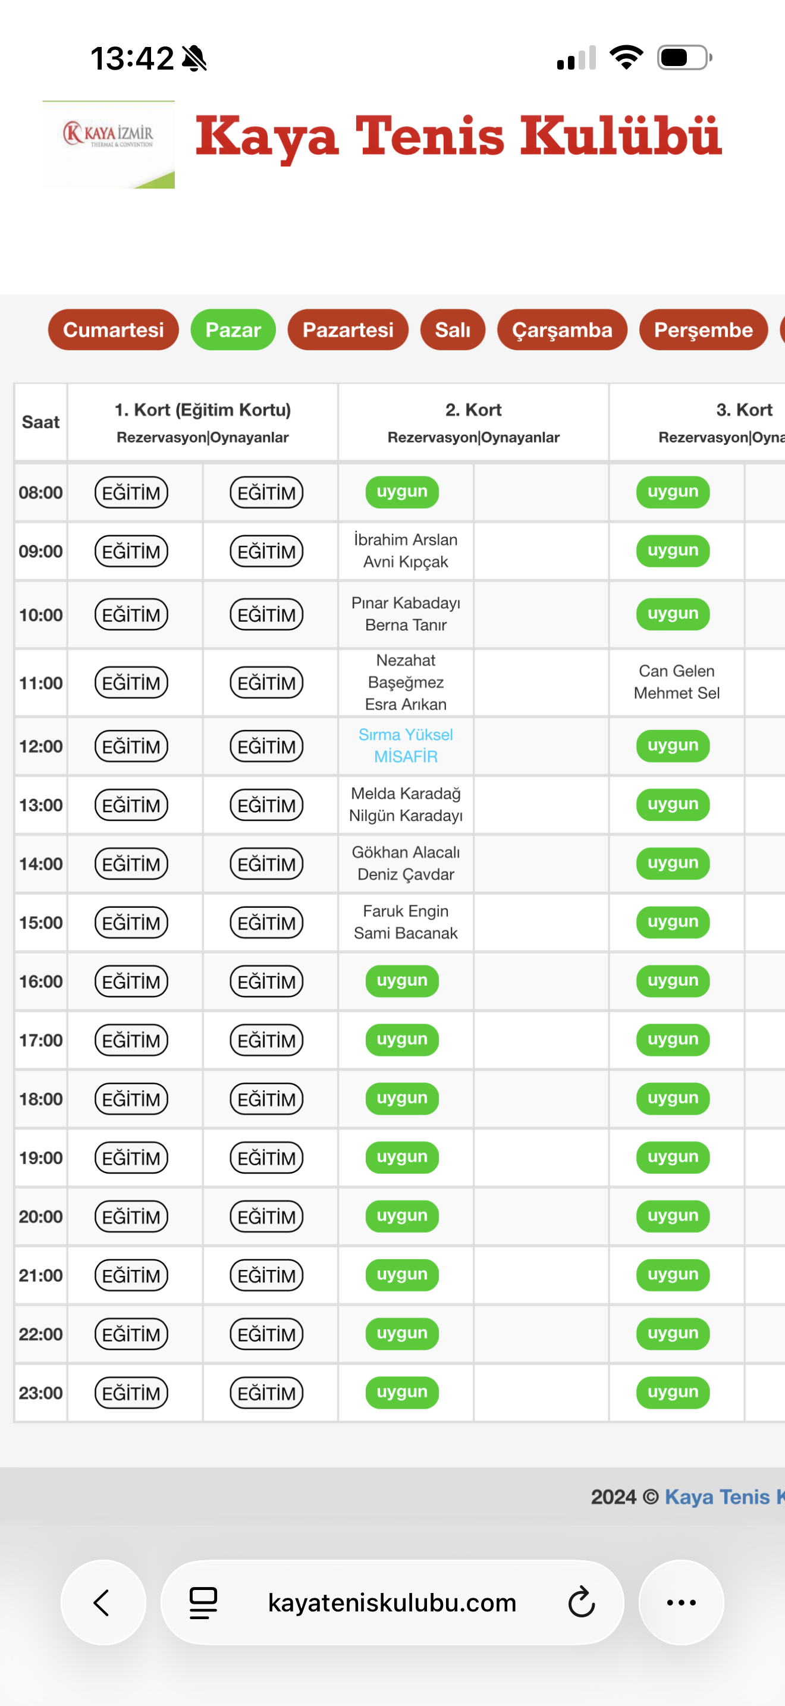Reserve Kort 2 at 23:00 uygun slot
This screenshot has width=785, height=1706.
click(402, 1393)
